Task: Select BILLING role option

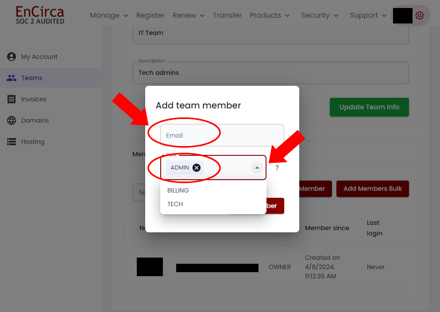Action: click(178, 190)
